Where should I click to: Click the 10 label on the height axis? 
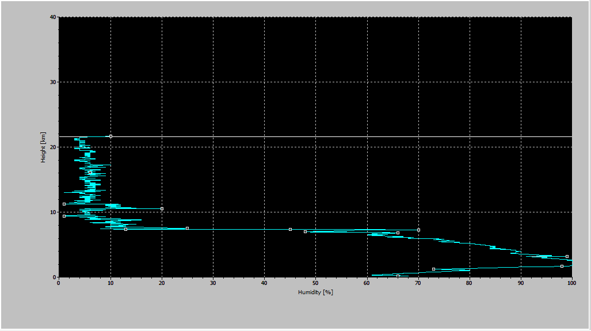tap(53, 212)
